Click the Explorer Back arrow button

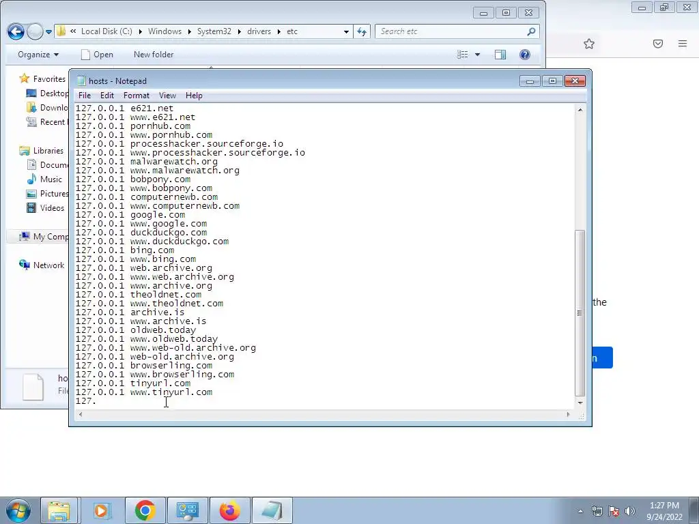point(16,31)
